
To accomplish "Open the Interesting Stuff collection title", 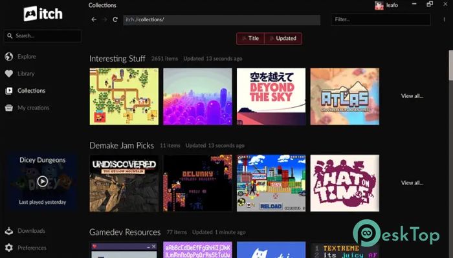I will tap(117, 59).
